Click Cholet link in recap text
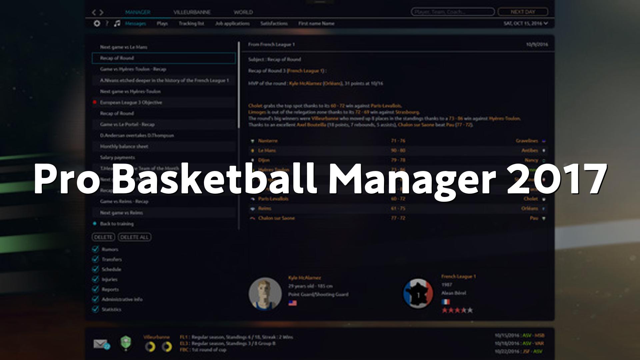Screen dimensions: 640x360 pos(255,106)
